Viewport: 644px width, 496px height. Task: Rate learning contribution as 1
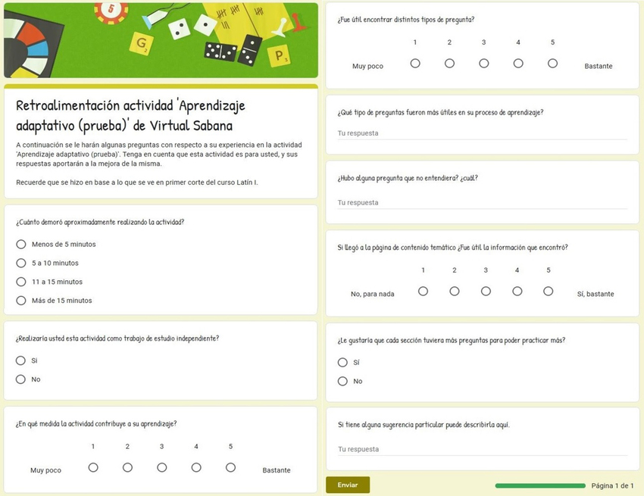pos(93,468)
